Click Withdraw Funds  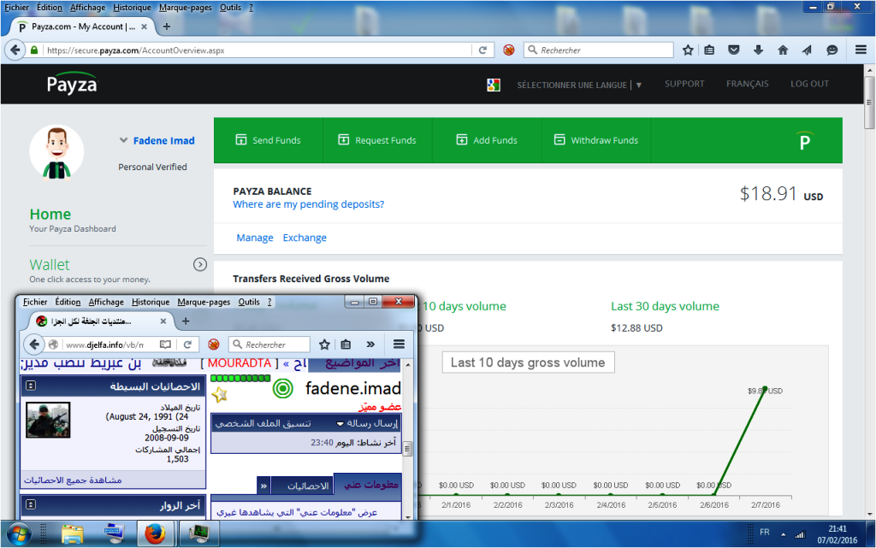pos(595,140)
